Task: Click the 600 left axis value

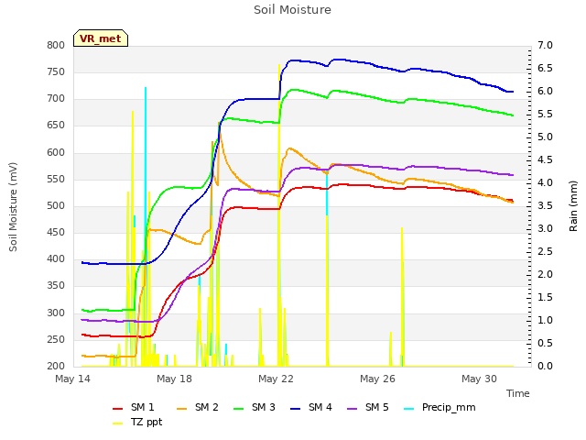Action: [x=56, y=153]
